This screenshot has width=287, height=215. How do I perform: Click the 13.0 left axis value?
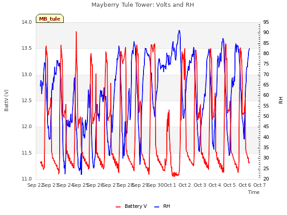pos(27,75)
